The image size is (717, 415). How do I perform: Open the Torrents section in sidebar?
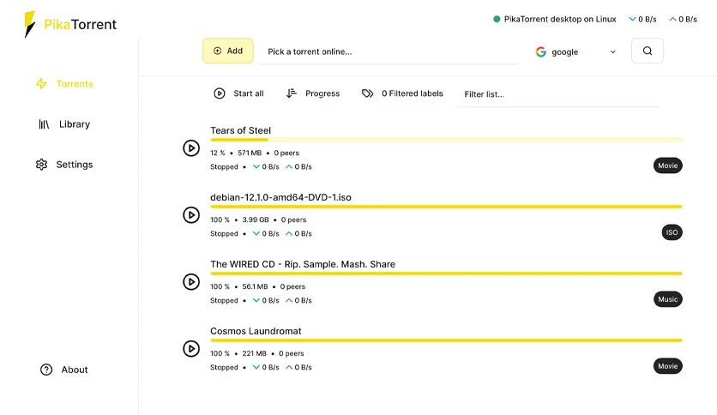pyautogui.click(x=64, y=84)
